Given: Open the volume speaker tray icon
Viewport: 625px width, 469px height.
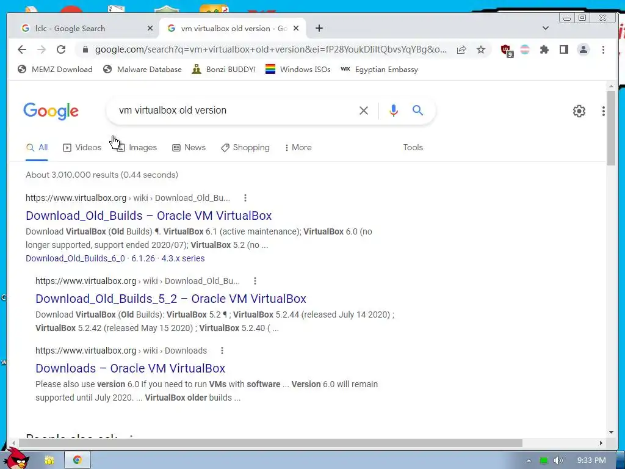Looking at the screenshot, I should coord(558,460).
